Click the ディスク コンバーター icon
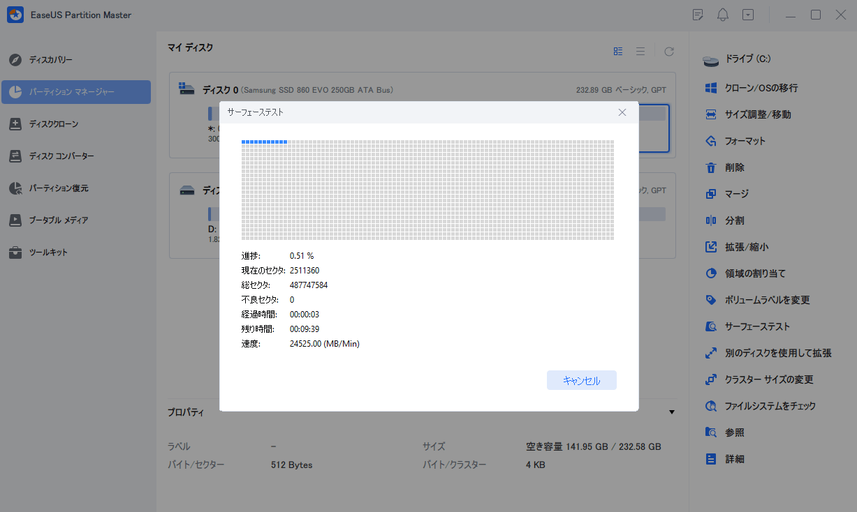Viewport: 857px width, 512px height. (x=15, y=156)
